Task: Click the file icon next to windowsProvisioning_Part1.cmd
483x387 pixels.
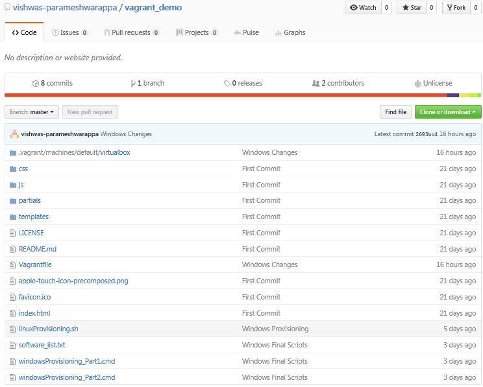Action: click(x=12, y=361)
